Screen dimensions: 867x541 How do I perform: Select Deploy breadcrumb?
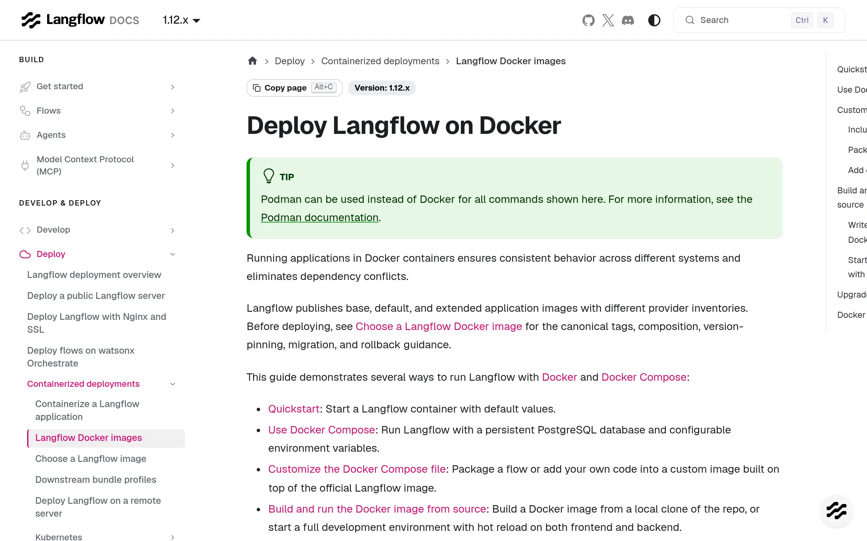click(290, 61)
